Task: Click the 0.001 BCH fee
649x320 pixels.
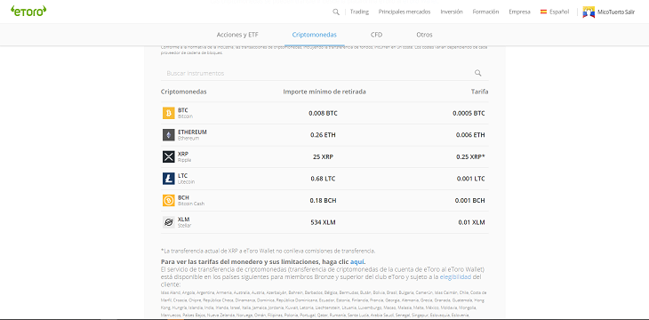Action: [x=469, y=200]
